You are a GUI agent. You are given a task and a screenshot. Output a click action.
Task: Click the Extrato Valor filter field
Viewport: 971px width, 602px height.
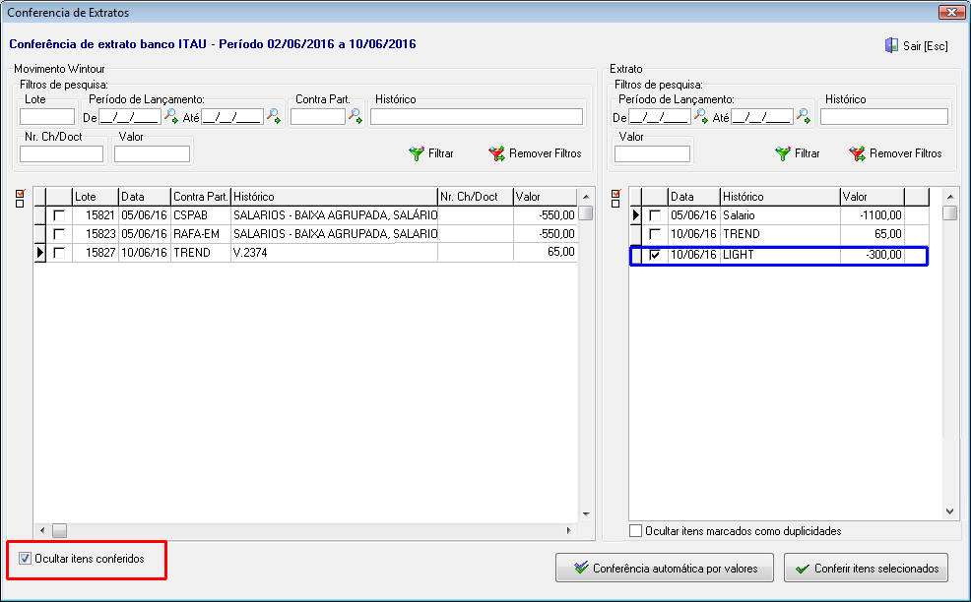point(652,154)
